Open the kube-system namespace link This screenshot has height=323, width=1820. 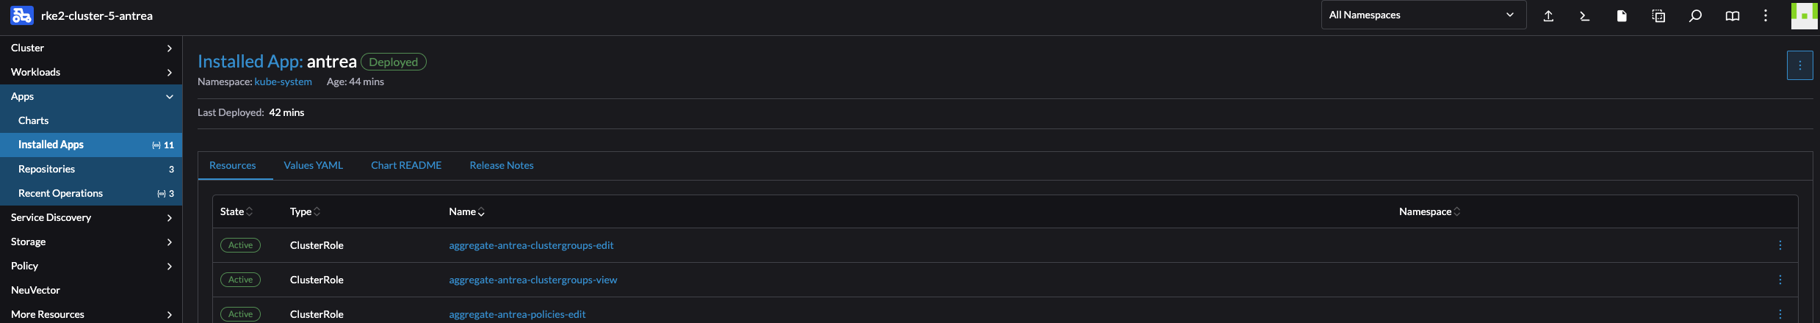tap(283, 81)
